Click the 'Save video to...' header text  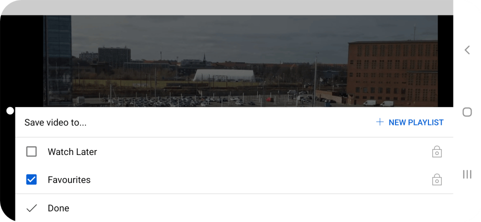[x=55, y=122]
